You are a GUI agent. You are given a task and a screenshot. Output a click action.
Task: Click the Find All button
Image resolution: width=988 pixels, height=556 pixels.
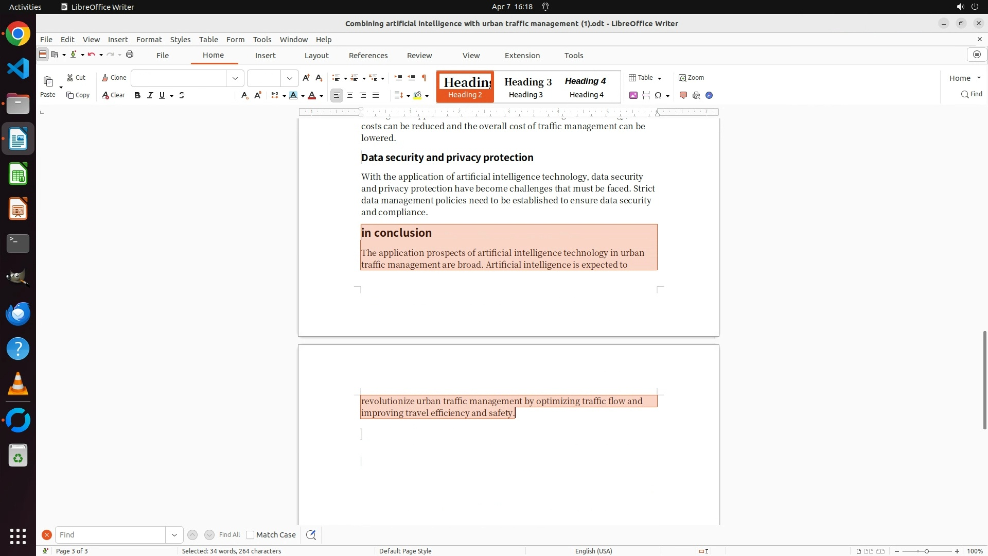point(229,535)
